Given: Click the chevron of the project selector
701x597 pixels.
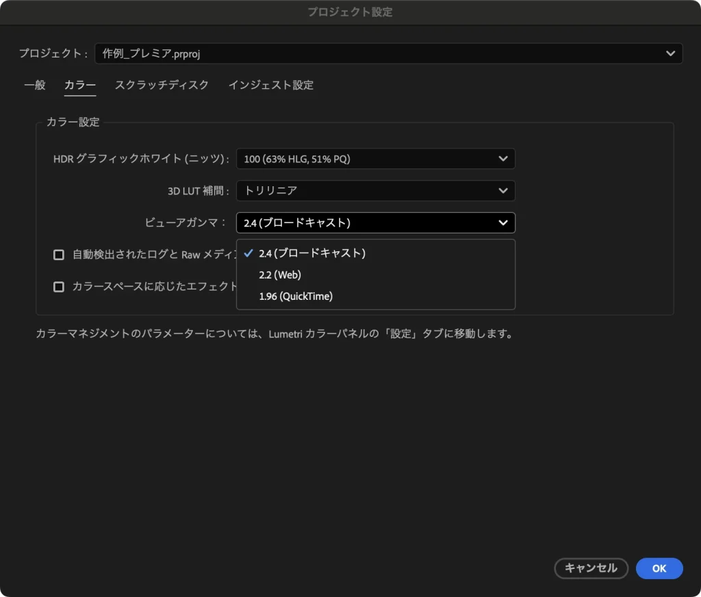Looking at the screenshot, I should 670,53.
